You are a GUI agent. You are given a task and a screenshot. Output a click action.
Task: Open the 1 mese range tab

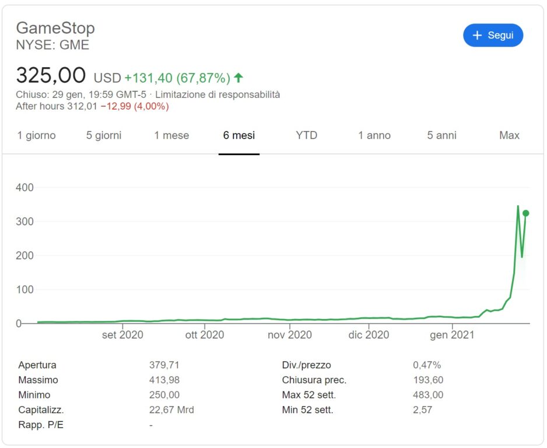click(171, 135)
